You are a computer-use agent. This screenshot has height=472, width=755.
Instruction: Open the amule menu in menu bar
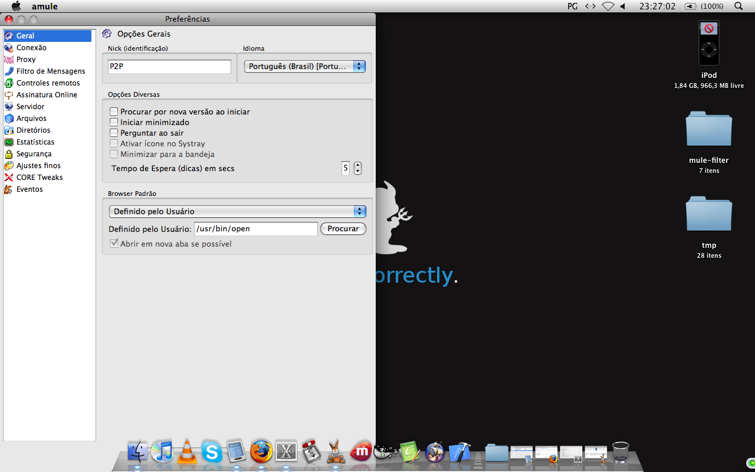(44, 6)
